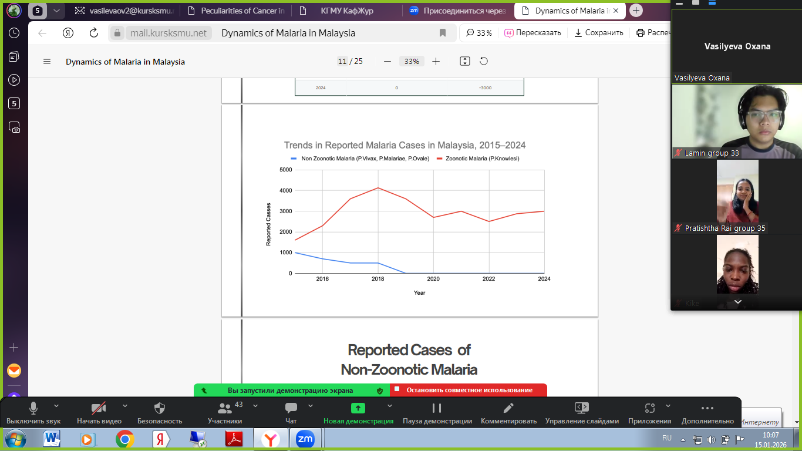The image size is (802, 451).
Task: Click the fit-to-page icon in PDF toolbar
Action: pyautogui.click(x=465, y=61)
